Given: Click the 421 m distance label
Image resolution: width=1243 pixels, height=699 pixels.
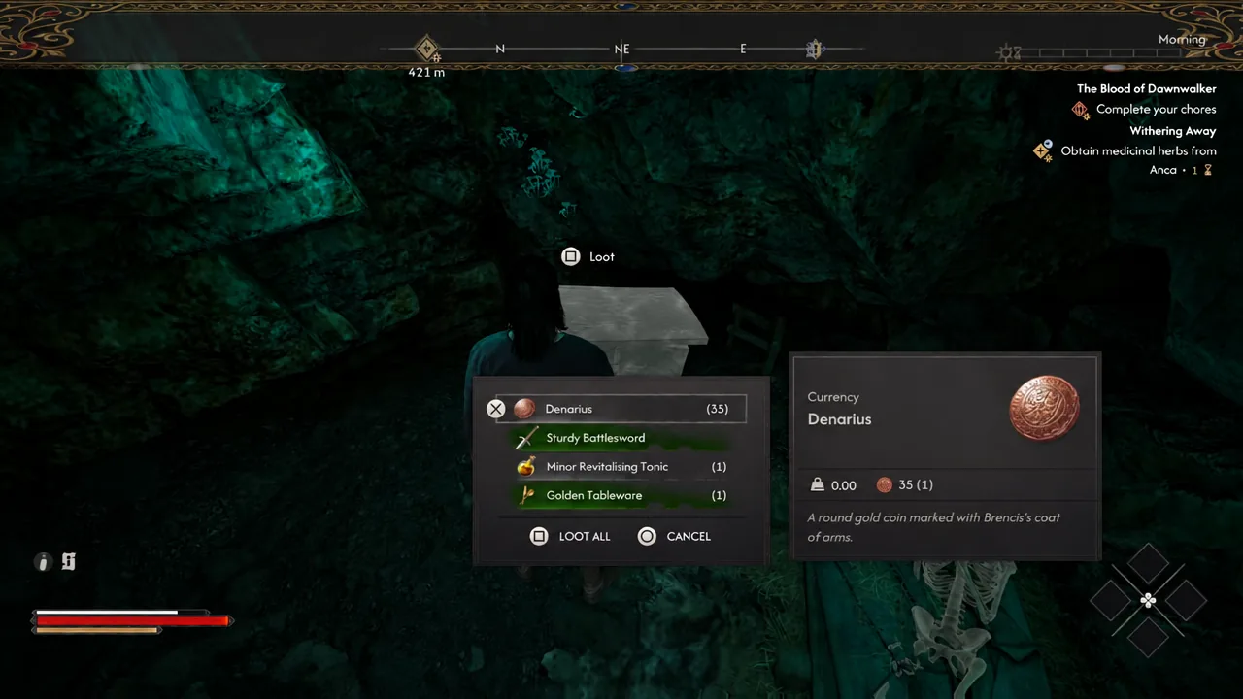Looking at the screenshot, I should click(426, 72).
